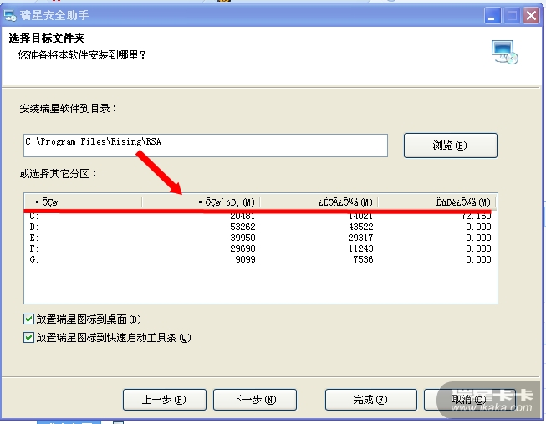Sort by the fourth (M) required-space column header
Screen dimensions: 546x424
point(437,202)
